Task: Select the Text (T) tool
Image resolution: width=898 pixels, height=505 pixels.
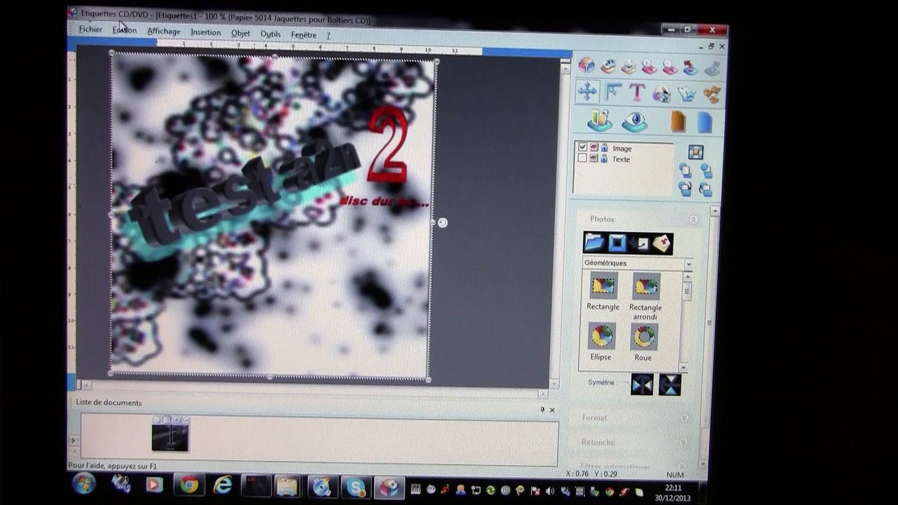Action: point(637,92)
